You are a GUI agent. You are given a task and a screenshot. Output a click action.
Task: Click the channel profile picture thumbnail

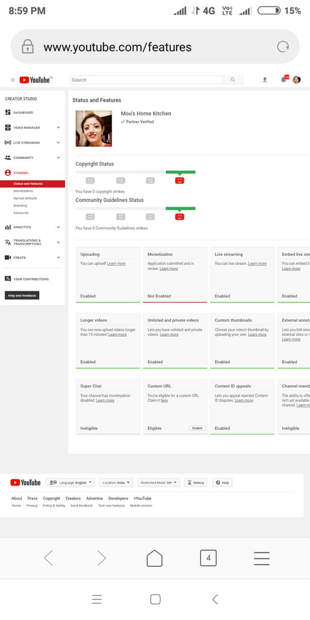(x=94, y=128)
